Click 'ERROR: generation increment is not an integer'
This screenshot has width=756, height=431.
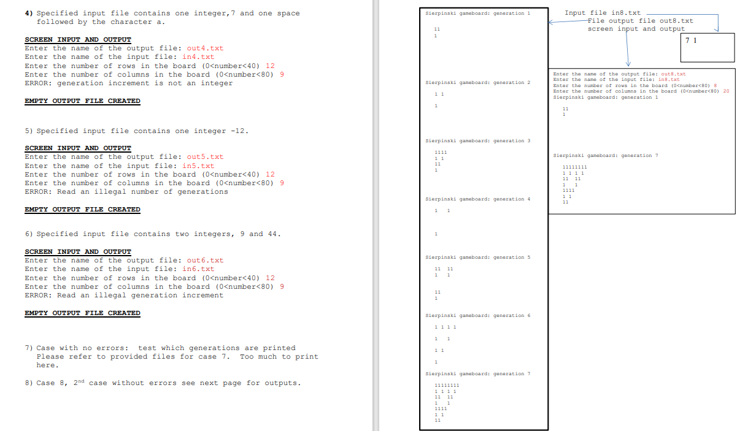click(129, 83)
